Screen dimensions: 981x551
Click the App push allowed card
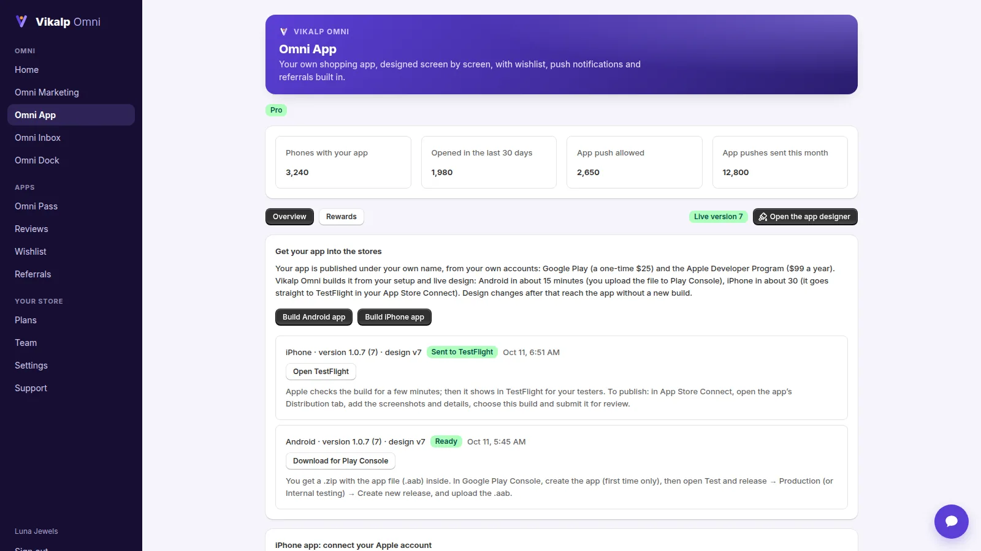pyautogui.click(x=635, y=162)
